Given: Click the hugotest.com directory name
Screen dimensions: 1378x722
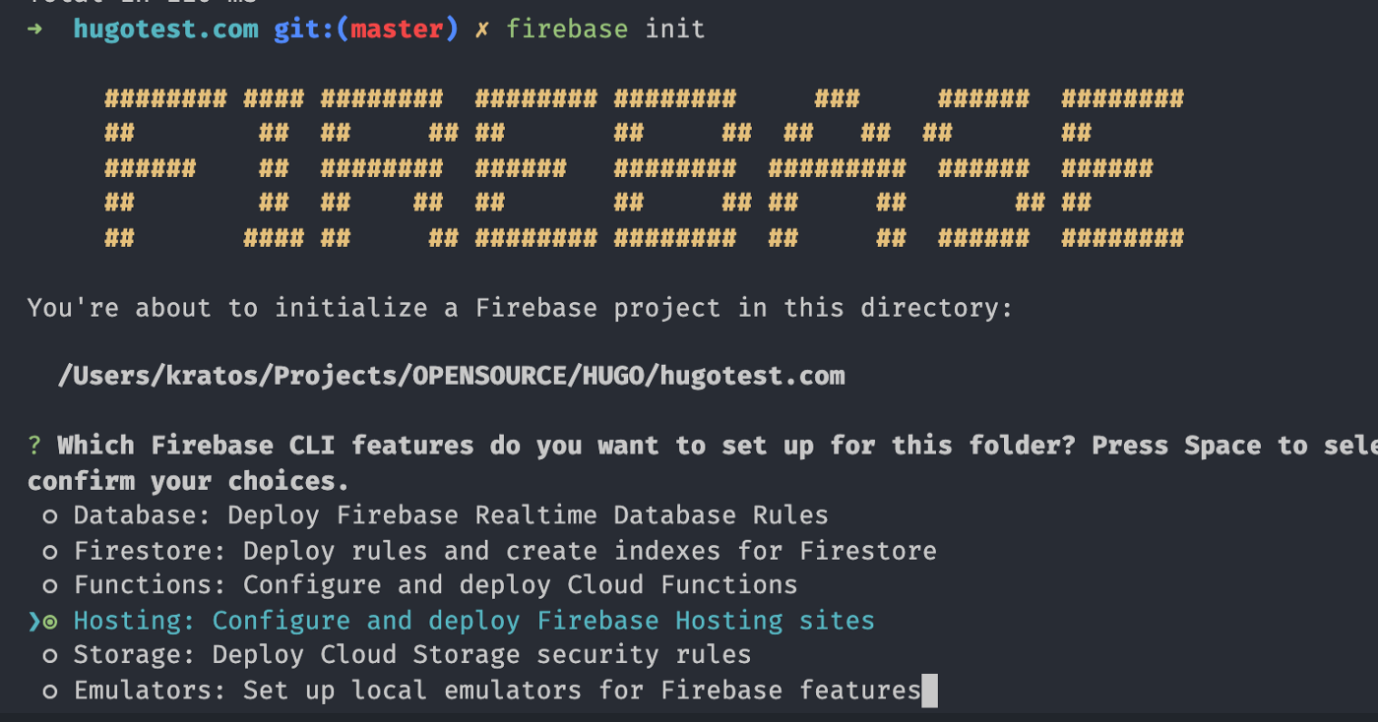Looking at the screenshot, I should [x=166, y=29].
